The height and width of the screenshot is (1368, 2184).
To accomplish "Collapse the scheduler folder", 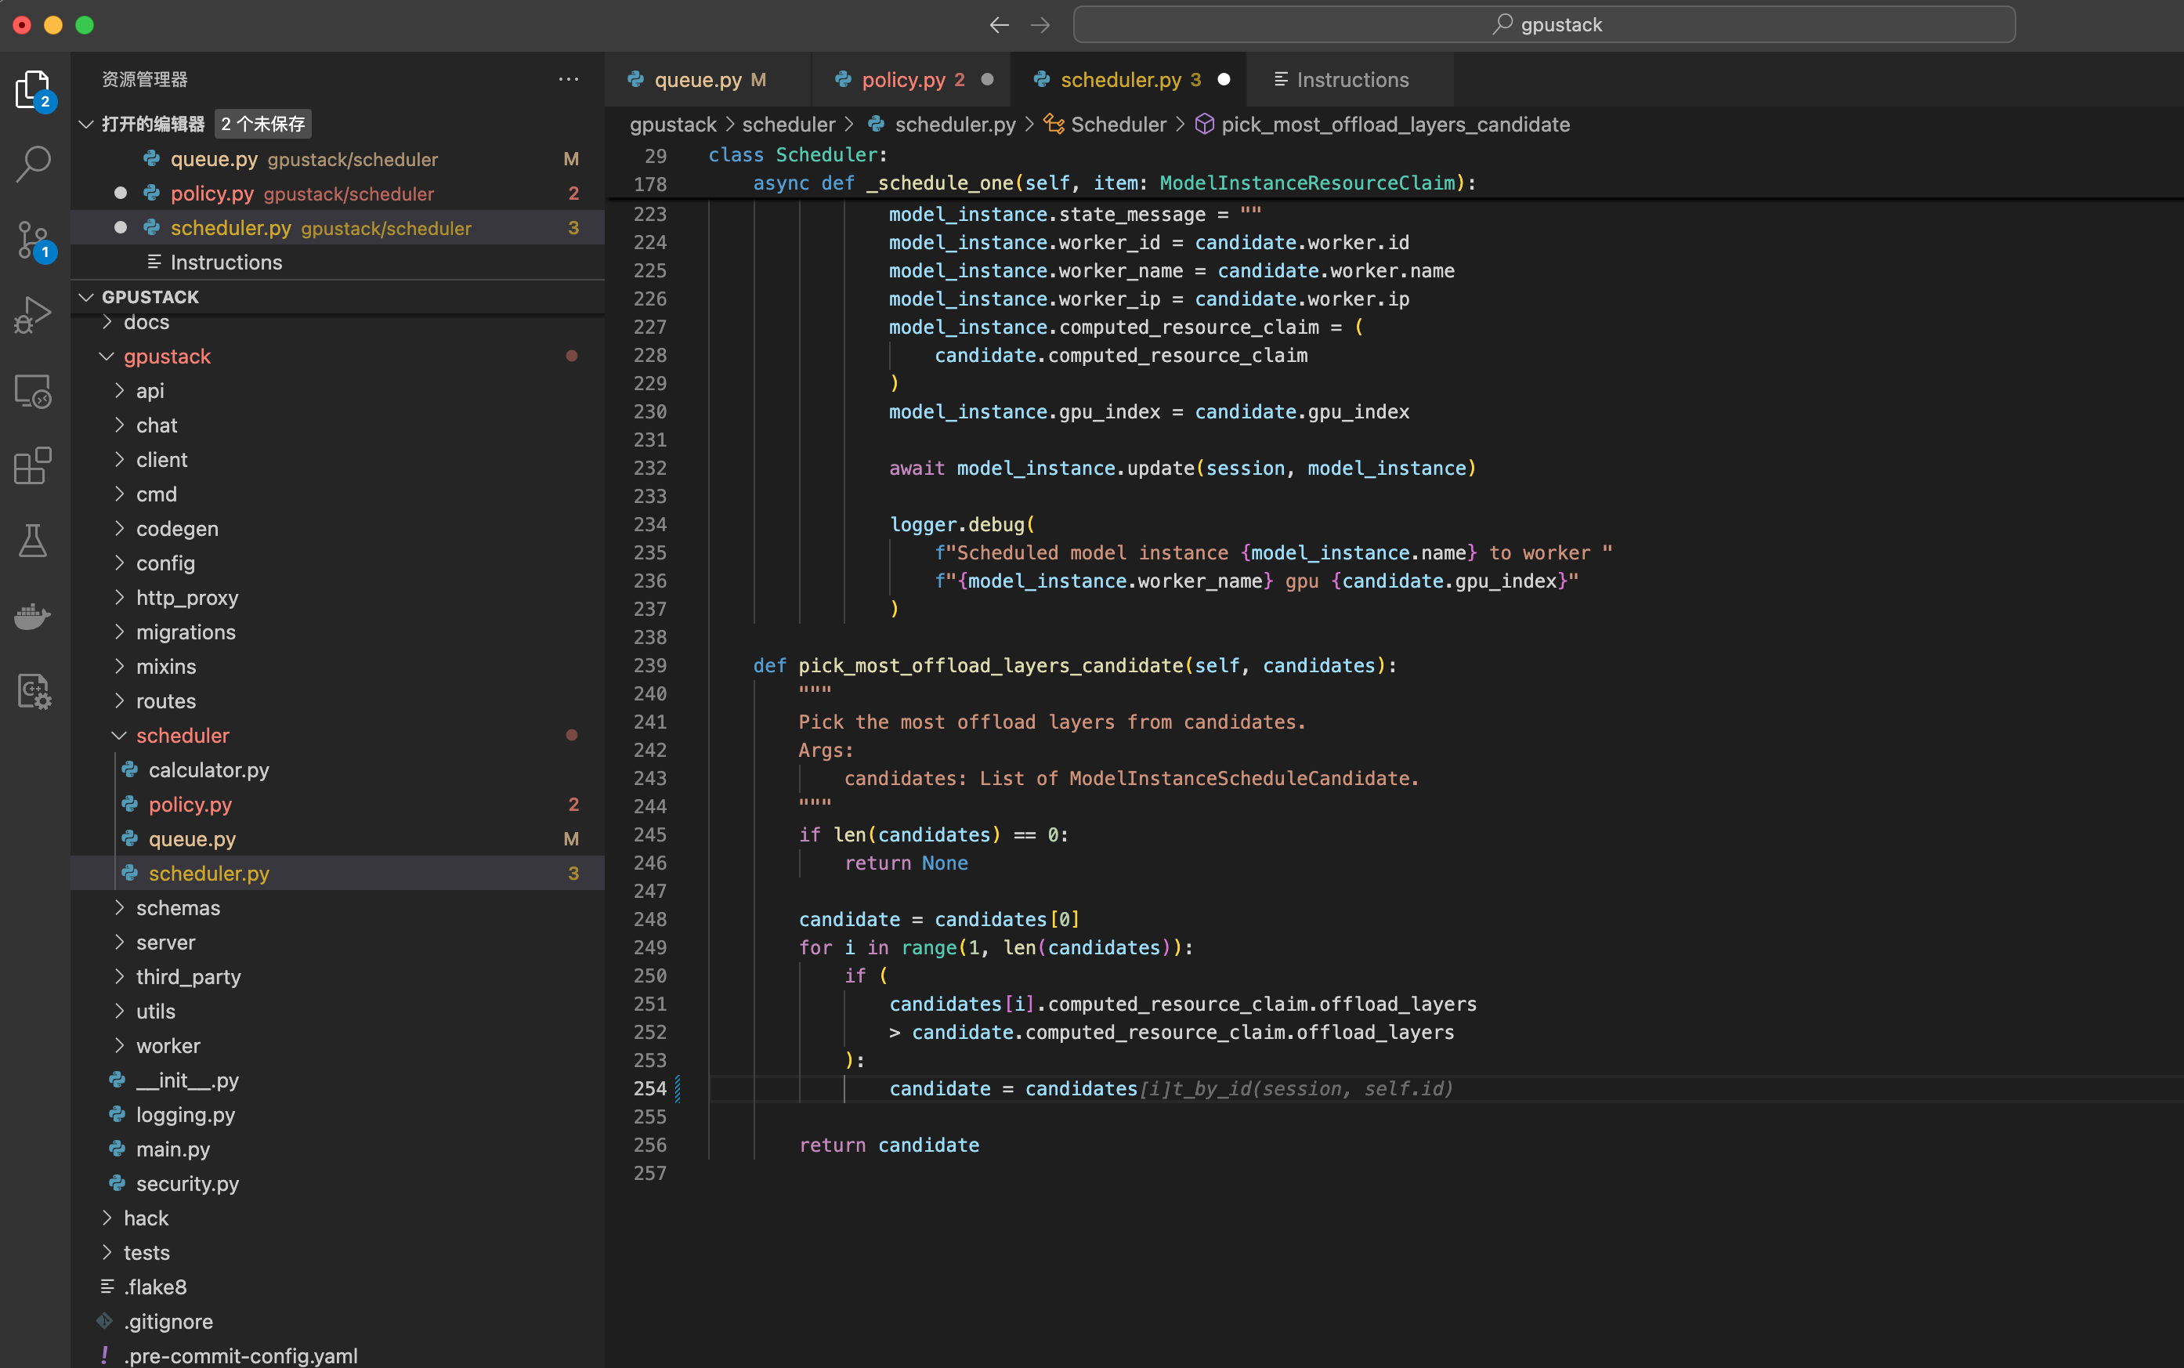I will [x=118, y=736].
